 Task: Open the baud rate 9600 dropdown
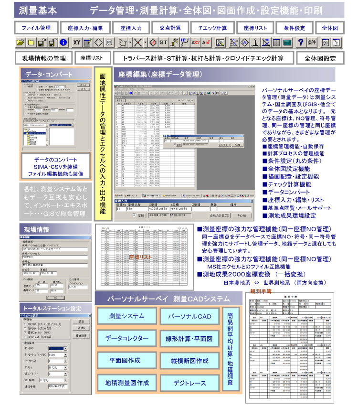pos(65,355)
